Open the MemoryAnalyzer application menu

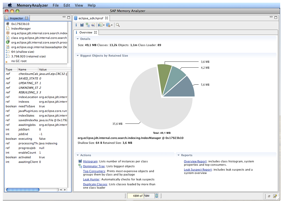point(32,5)
